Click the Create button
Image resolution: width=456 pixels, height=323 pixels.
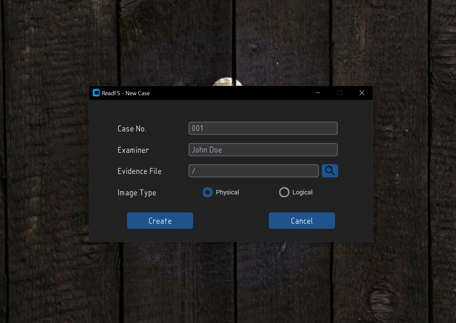click(x=160, y=221)
